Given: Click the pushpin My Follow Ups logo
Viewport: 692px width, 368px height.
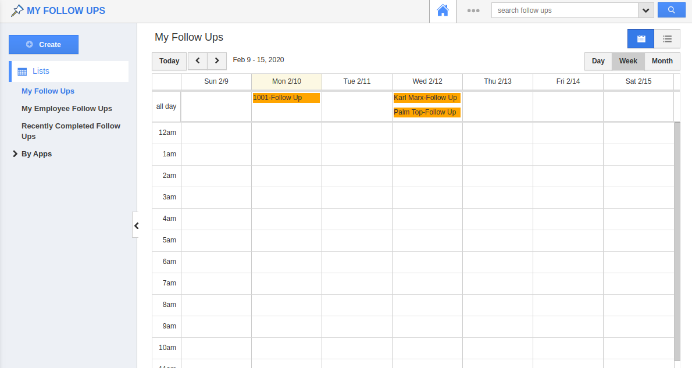Looking at the screenshot, I should point(18,10).
